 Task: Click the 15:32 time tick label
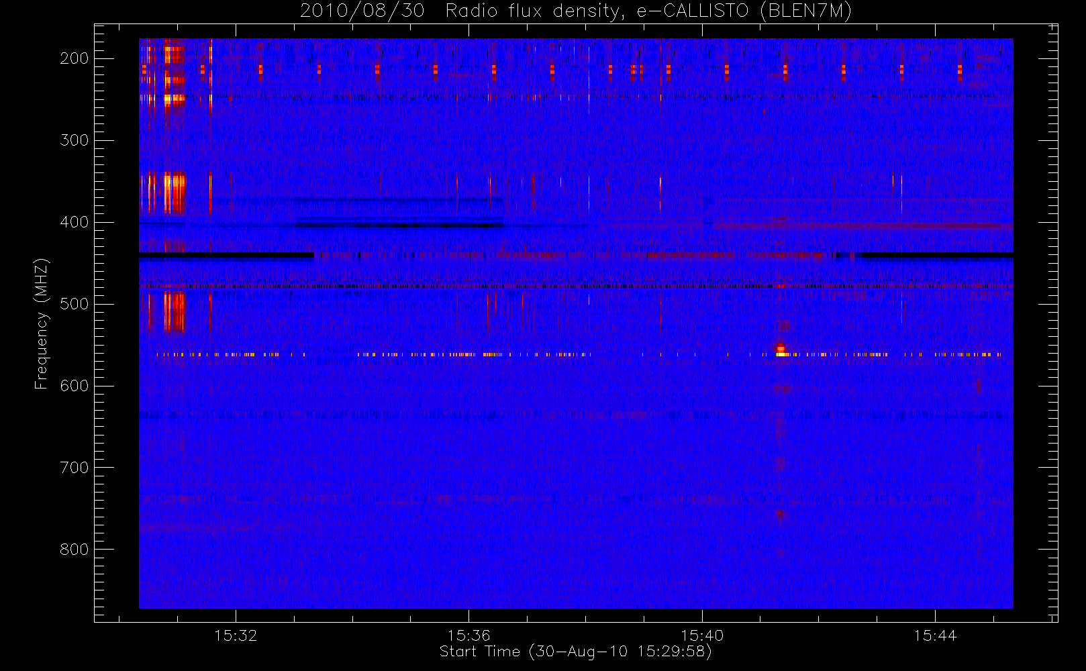coord(236,635)
